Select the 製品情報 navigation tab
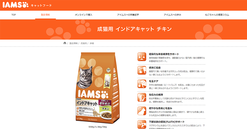Image resolution: width=247 pixels, height=129 pixels. 45,15
